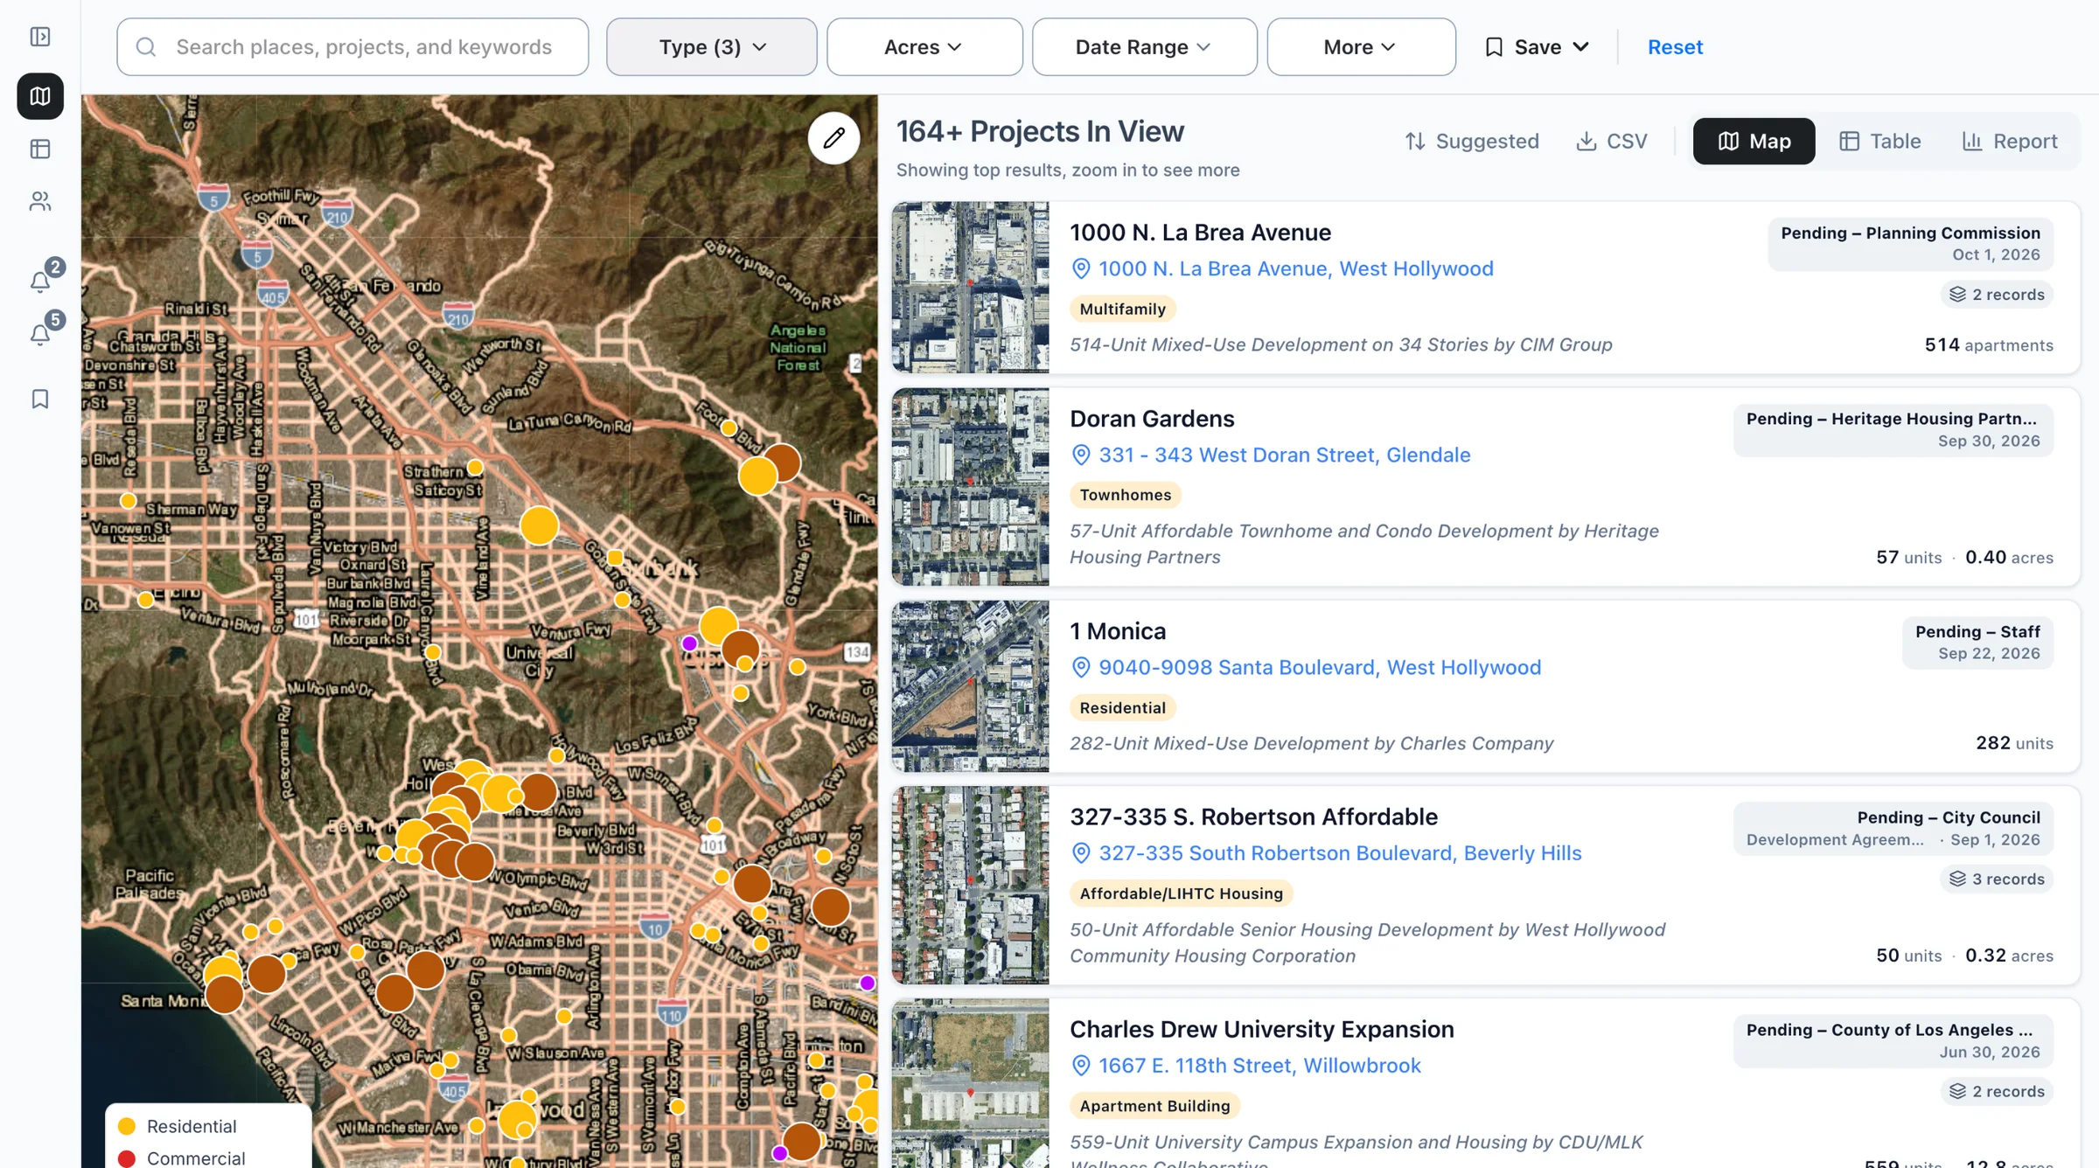Click the location pin for Doran Gardens
2099x1168 pixels.
pyautogui.click(x=1081, y=455)
